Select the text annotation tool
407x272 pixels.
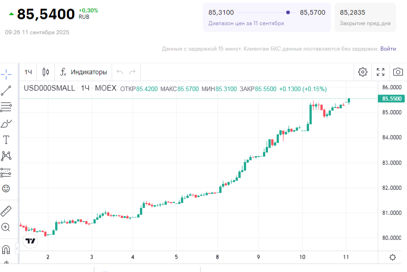tap(6, 140)
